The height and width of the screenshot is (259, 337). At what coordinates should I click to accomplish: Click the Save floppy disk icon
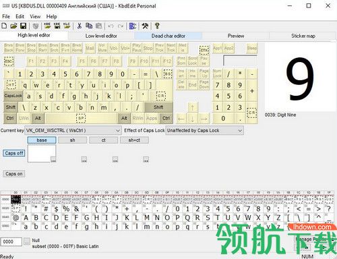coord(24,26)
